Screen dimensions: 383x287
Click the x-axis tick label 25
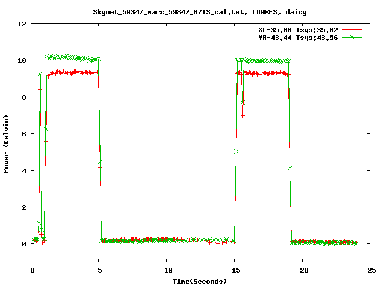click(372, 270)
